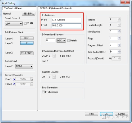Select Layer 4 UDP button

click(27, 38)
